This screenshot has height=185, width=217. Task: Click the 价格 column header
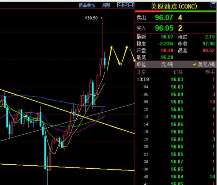[178, 72]
